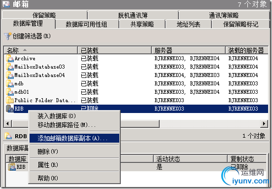Sort by 已装载 column header
The width and height of the screenshot is (272, 189).
click(114, 50)
